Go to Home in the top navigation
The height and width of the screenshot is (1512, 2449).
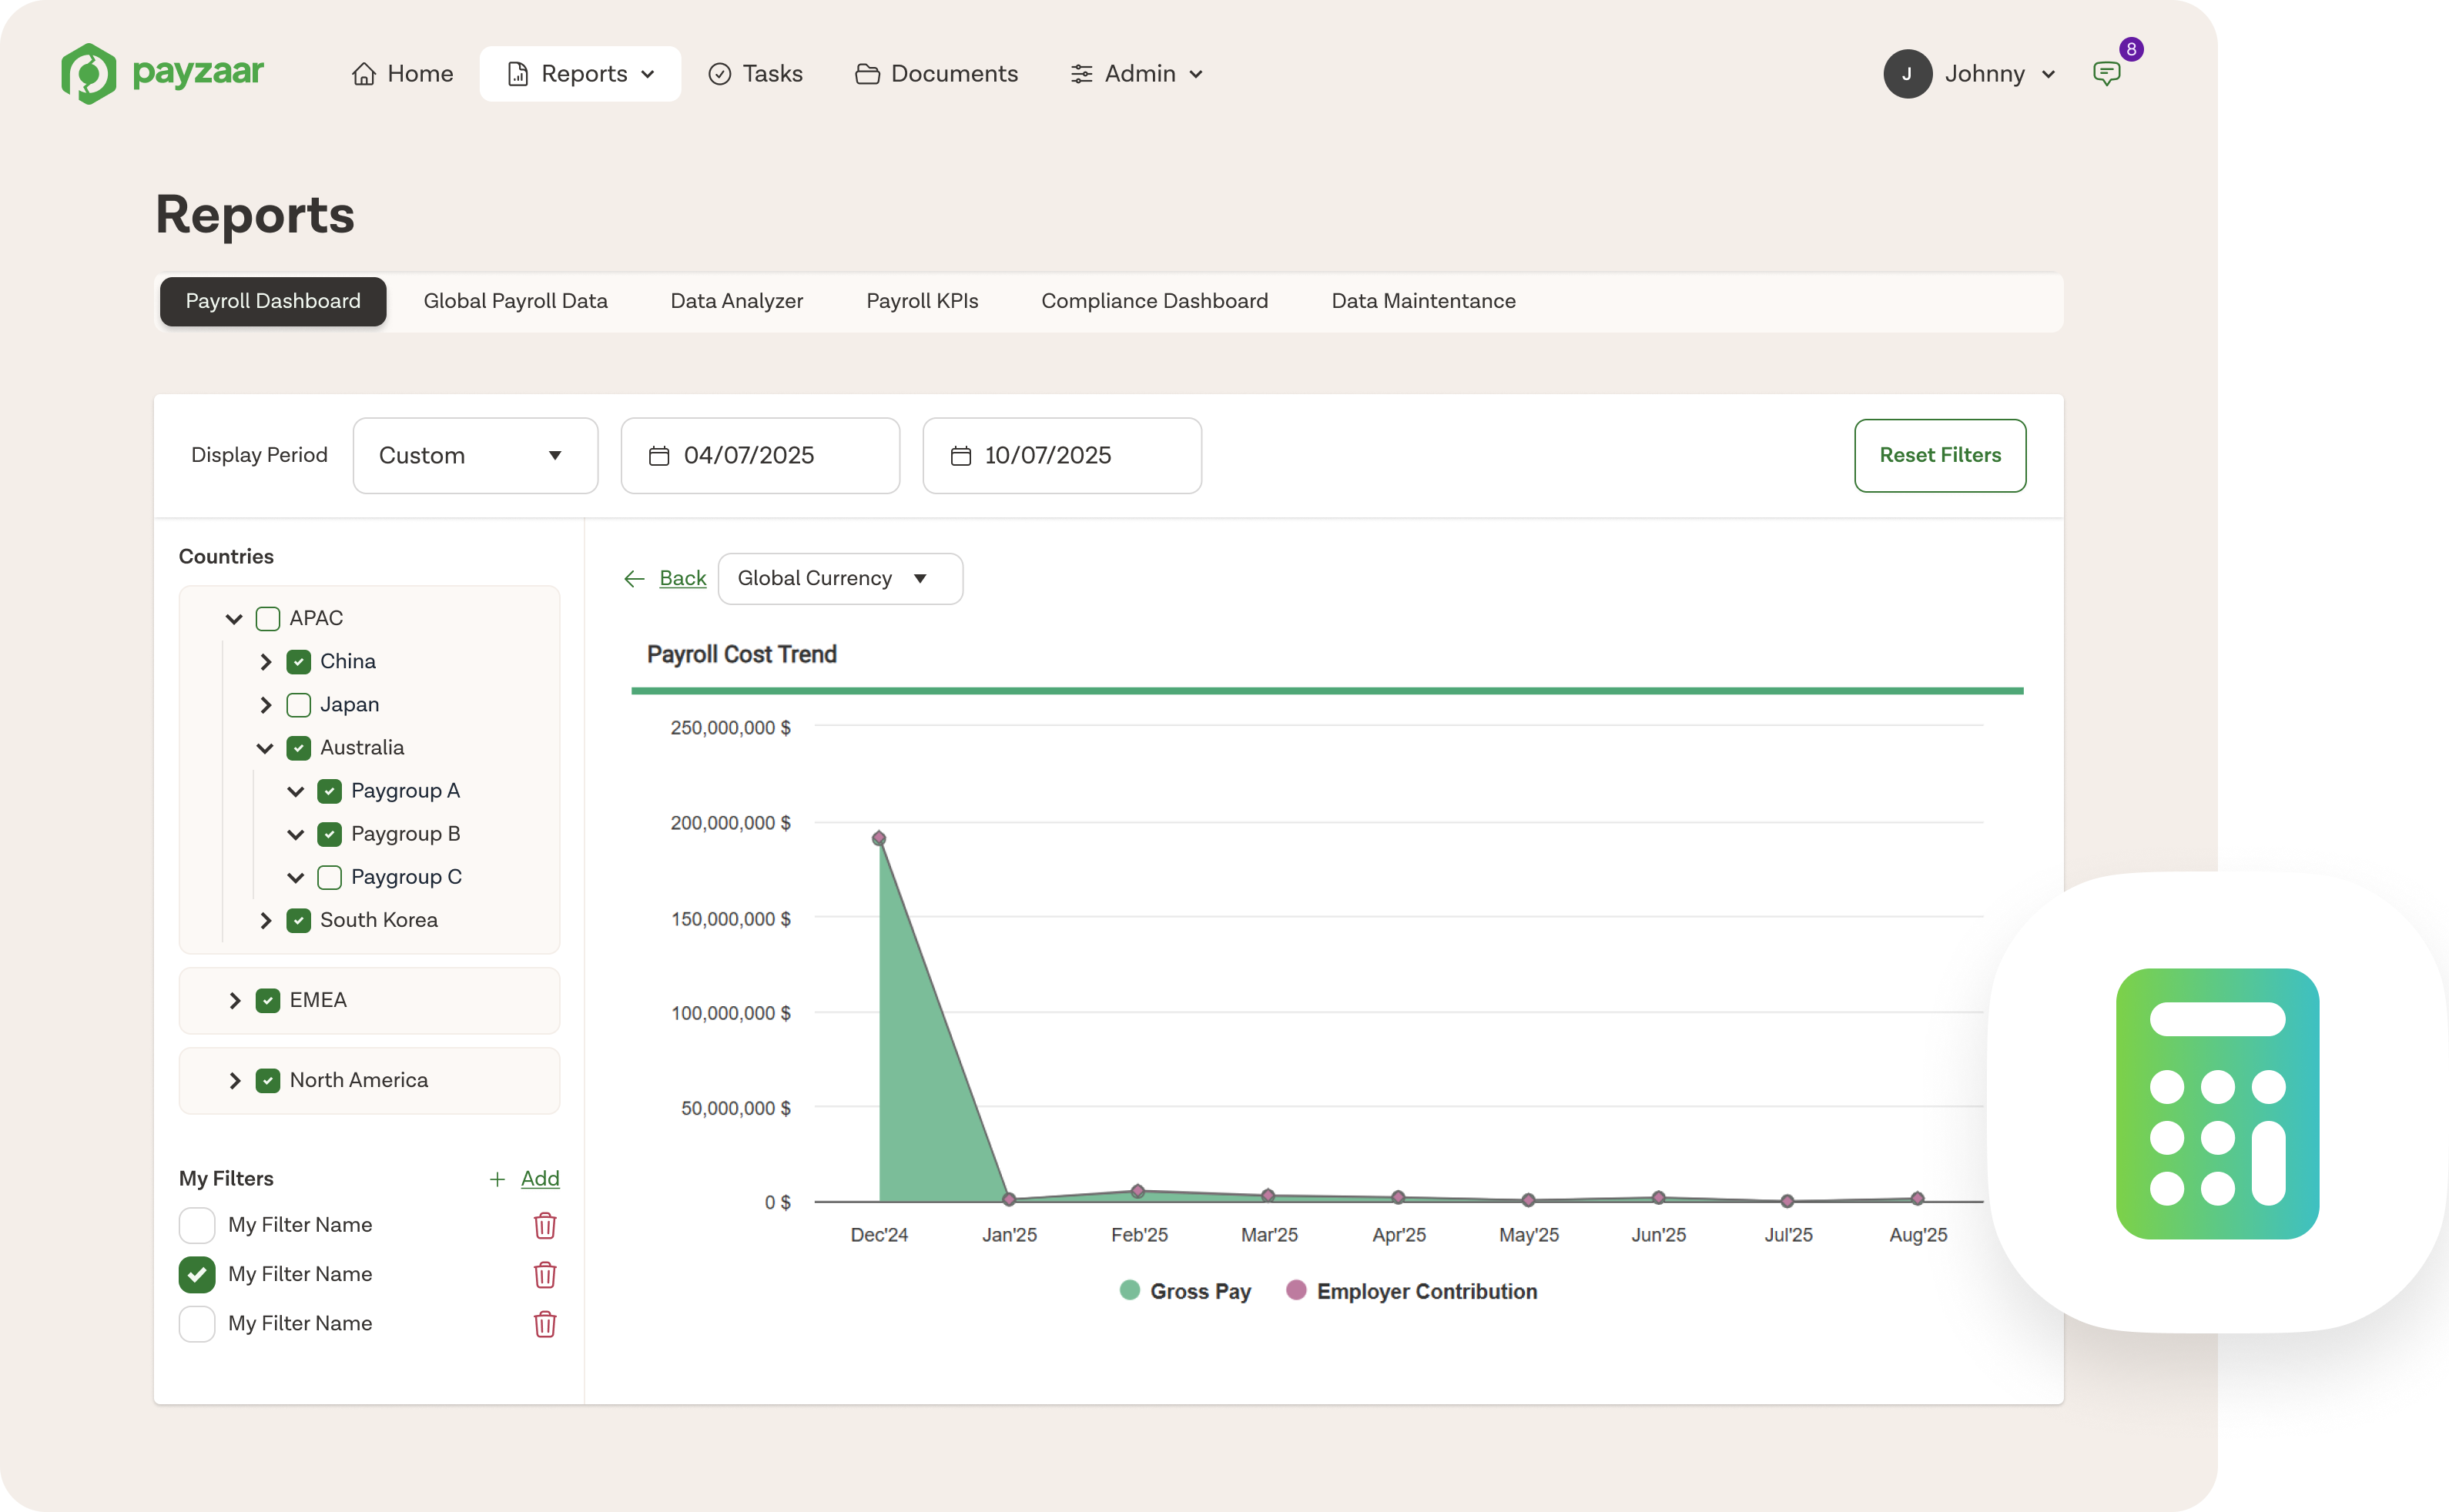[x=402, y=74]
